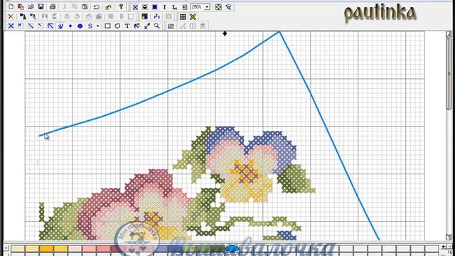
Task: Expand specialty stitch dropdown arrow next to S
Action: [98, 26]
